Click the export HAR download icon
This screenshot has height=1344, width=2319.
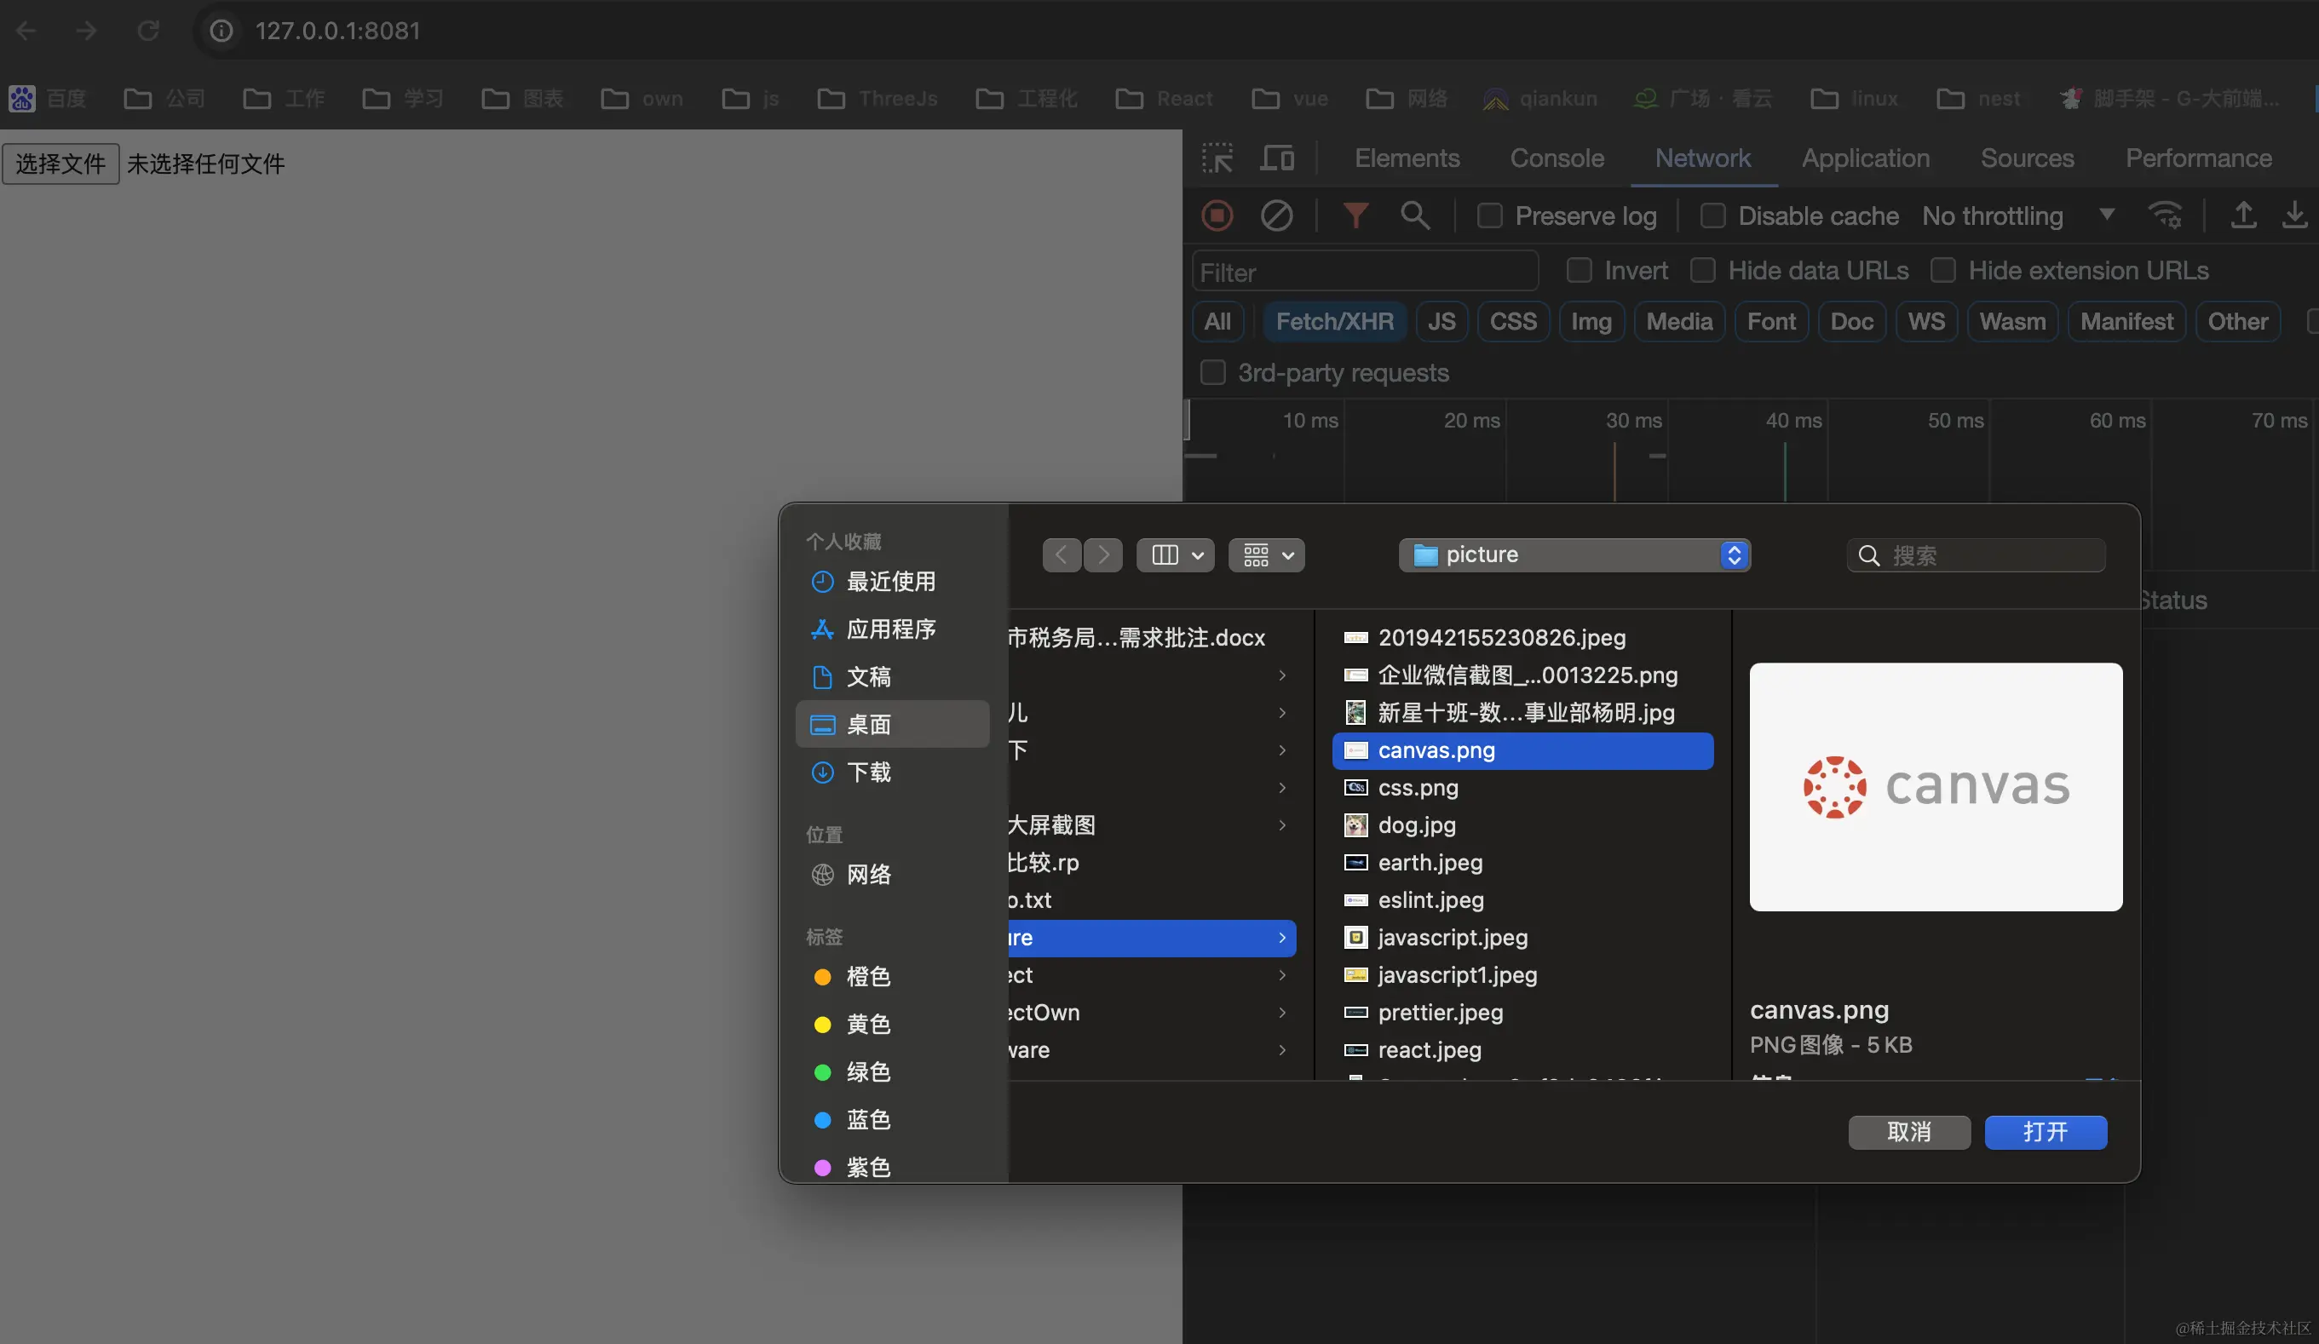[2294, 215]
